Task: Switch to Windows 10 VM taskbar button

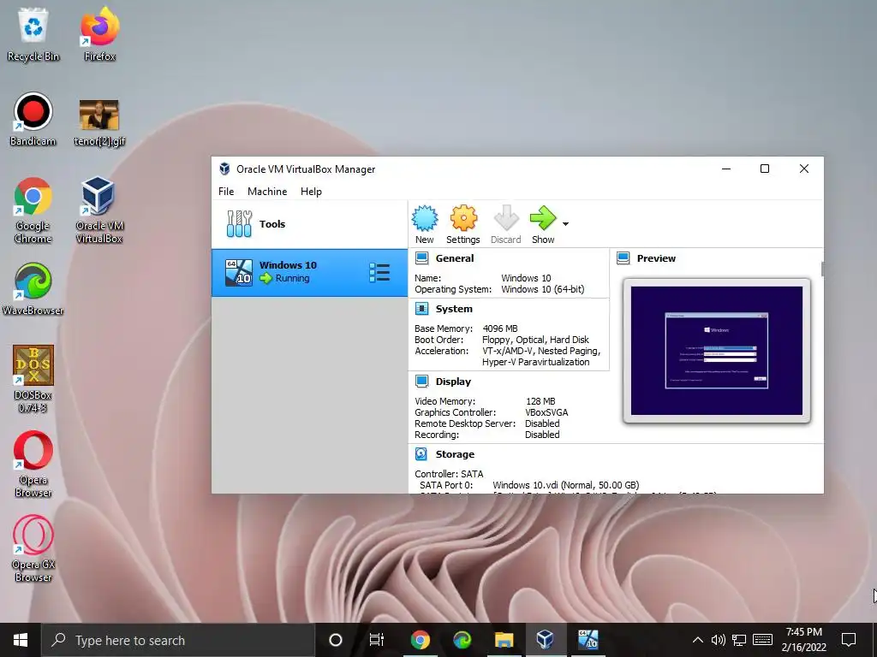Action: click(588, 640)
